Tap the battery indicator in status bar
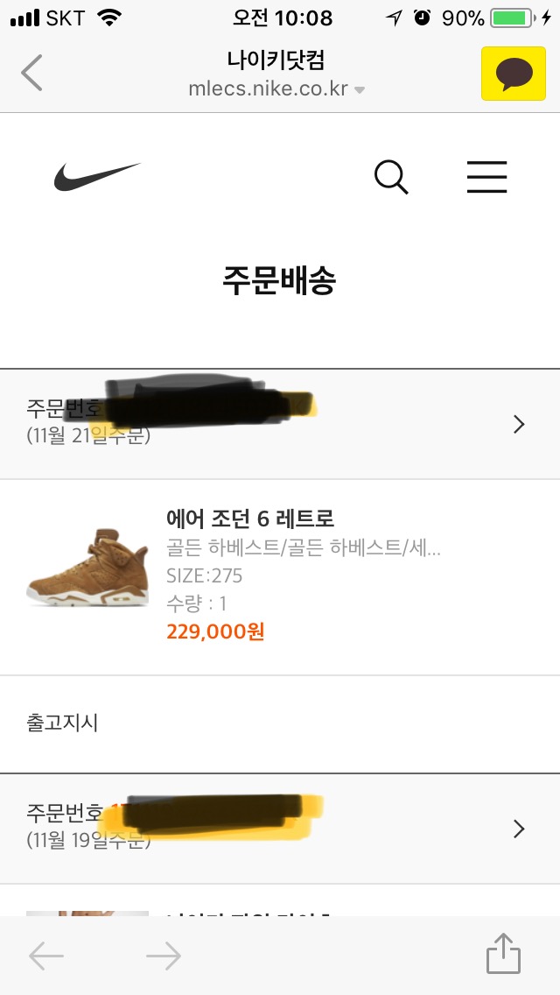This screenshot has width=560, height=995. click(513, 18)
